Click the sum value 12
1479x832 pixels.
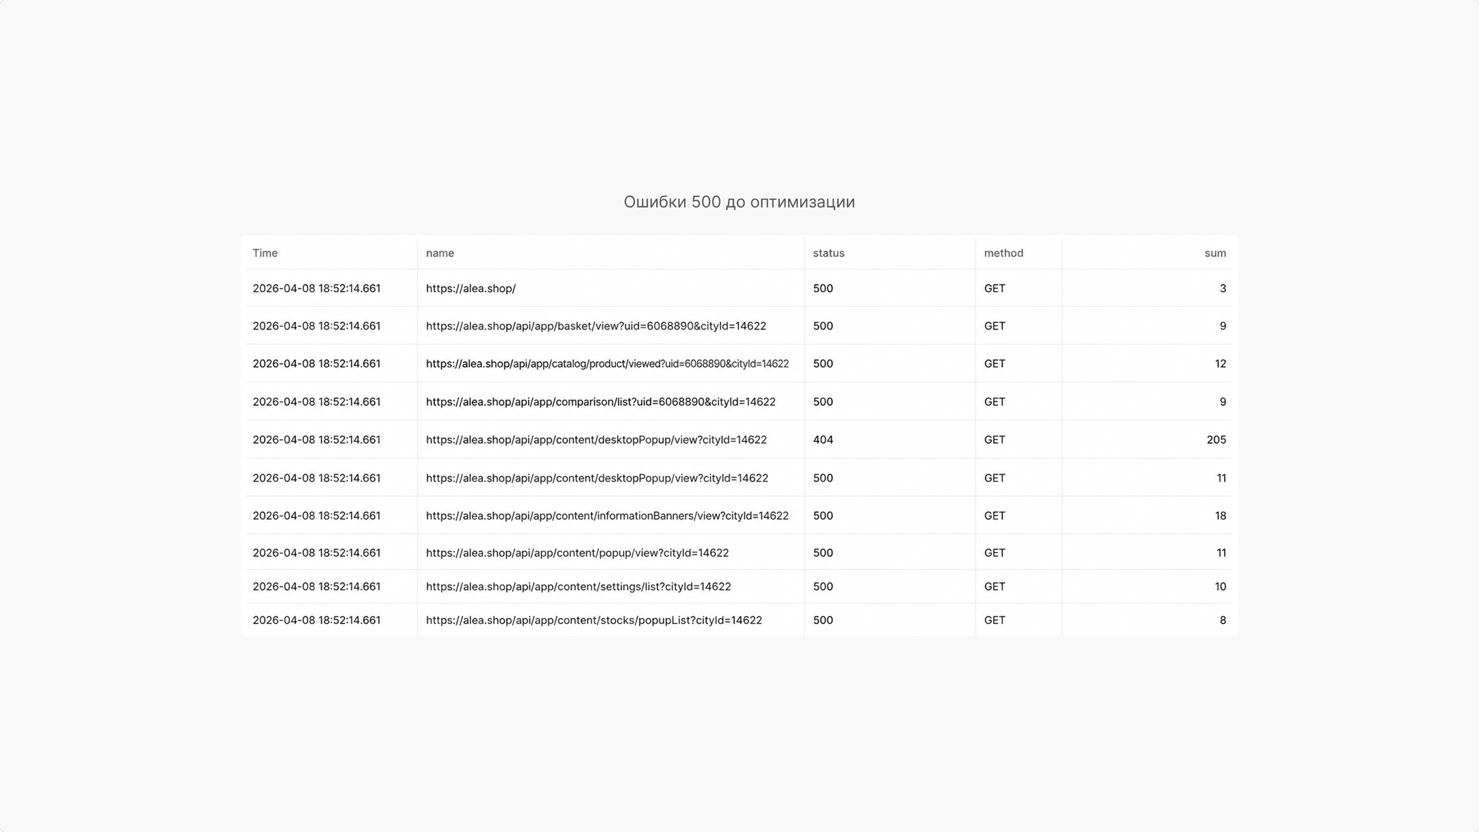1220,363
